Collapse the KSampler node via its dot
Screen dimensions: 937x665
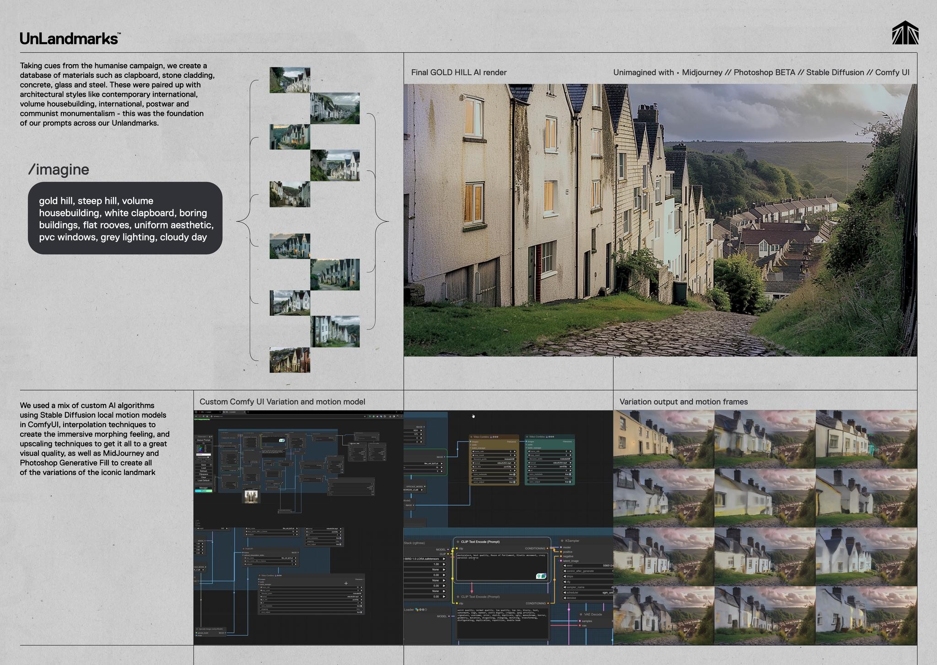[562, 541]
